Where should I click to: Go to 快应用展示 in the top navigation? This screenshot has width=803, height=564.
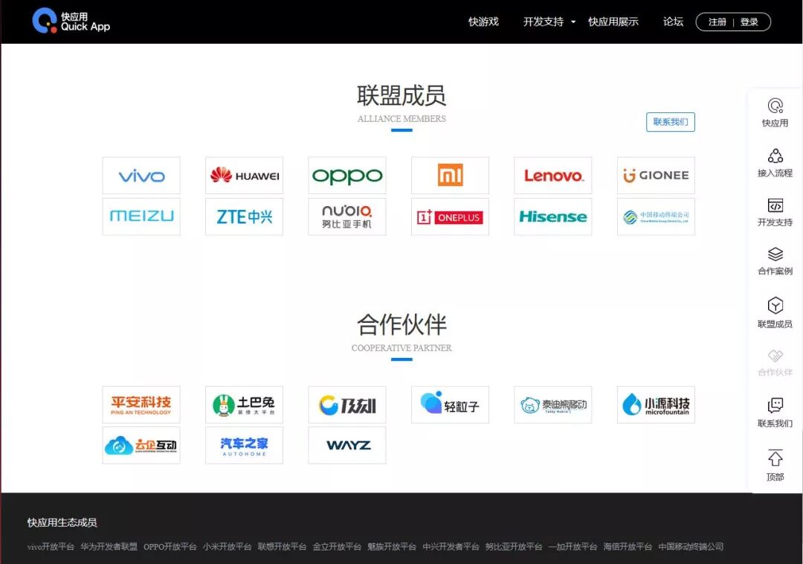pyautogui.click(x=613, y=22)
